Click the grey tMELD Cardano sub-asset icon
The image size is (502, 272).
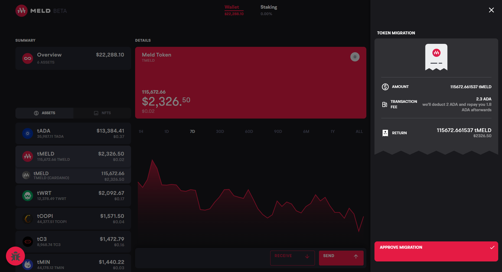26,175
